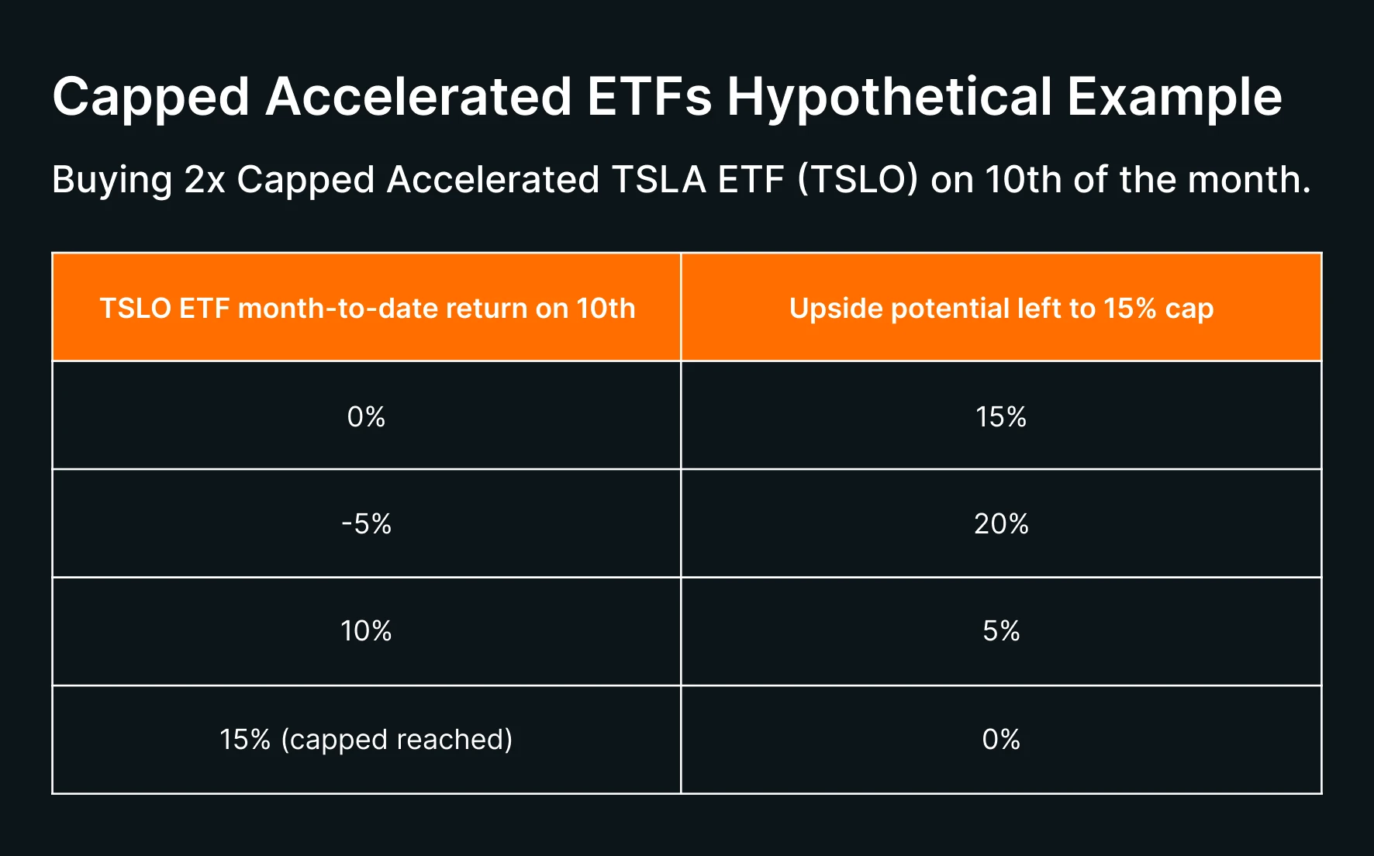Click 'TSLA' in the subtitle line
Viewport: 1374px width, 856px height.
click(x=658, y=180)
